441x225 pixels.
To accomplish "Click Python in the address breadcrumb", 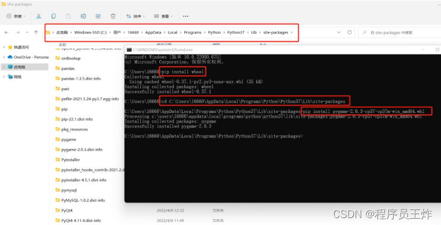I will [214, 33].
